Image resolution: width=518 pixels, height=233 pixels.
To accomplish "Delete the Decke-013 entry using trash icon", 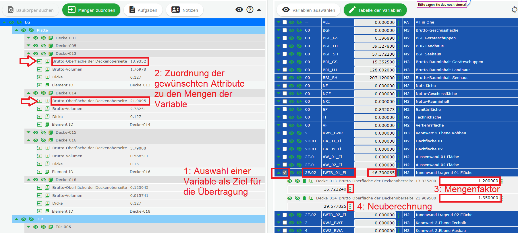I will point(304,181).
